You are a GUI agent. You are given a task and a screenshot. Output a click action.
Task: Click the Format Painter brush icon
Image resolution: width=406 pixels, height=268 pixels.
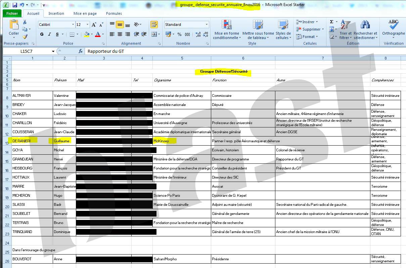25,37
